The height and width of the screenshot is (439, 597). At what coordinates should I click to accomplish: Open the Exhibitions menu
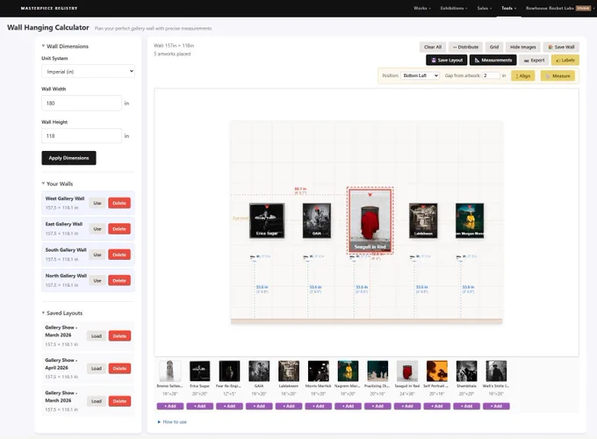tap(454, 8)
